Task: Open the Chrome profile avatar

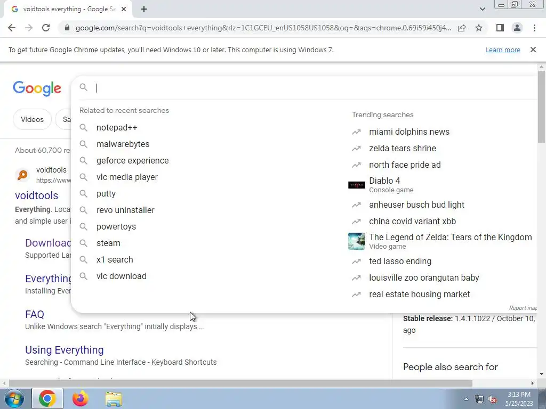Action: click(517, 28)
